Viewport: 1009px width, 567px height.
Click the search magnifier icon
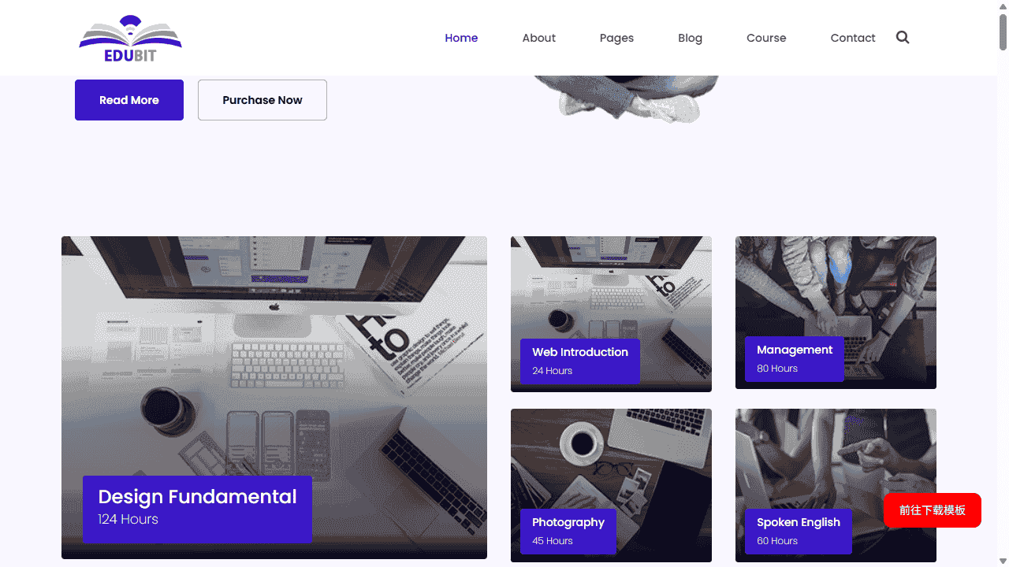pos(903,37)
